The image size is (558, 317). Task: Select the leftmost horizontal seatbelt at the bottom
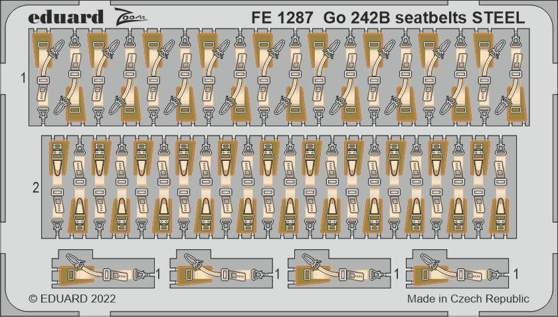[x=103, y=272]
